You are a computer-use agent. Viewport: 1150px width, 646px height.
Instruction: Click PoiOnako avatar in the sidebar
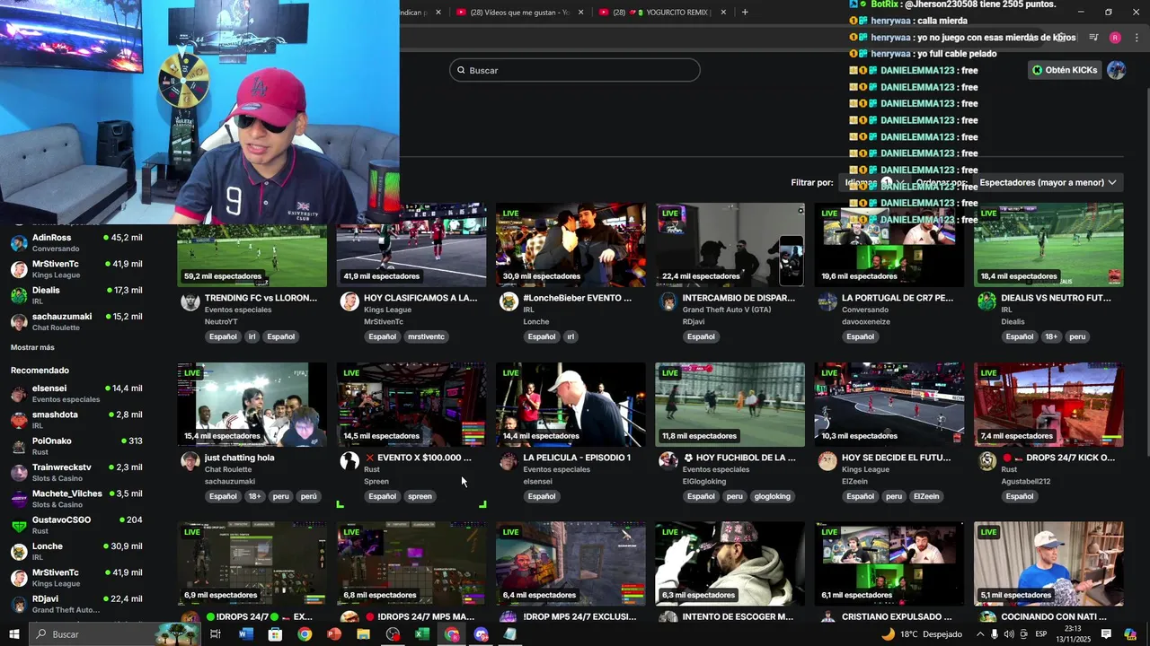pyautogui.click(x=19, y=447)
